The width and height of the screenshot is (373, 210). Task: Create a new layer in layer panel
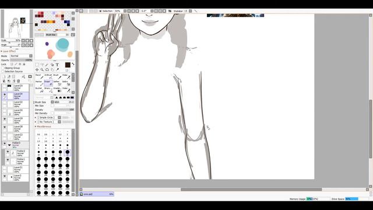point(4,76)
